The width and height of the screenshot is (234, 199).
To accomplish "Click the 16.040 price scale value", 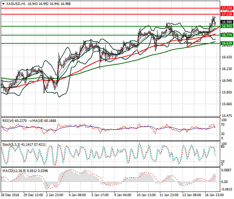I will click(227, 81).
